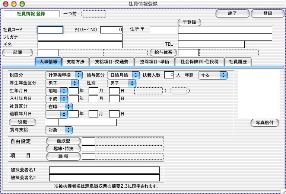Click the 写真貼付 photo attach button
This screenshot has width=286, height=194.
[x=264, y=123]
